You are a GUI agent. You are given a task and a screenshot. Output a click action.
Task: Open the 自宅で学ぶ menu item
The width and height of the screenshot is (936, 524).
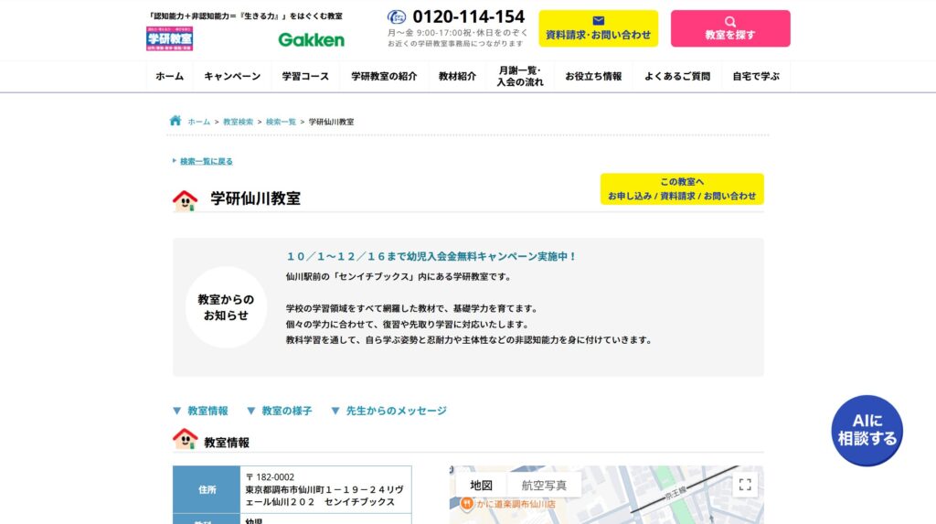[756, 77]
